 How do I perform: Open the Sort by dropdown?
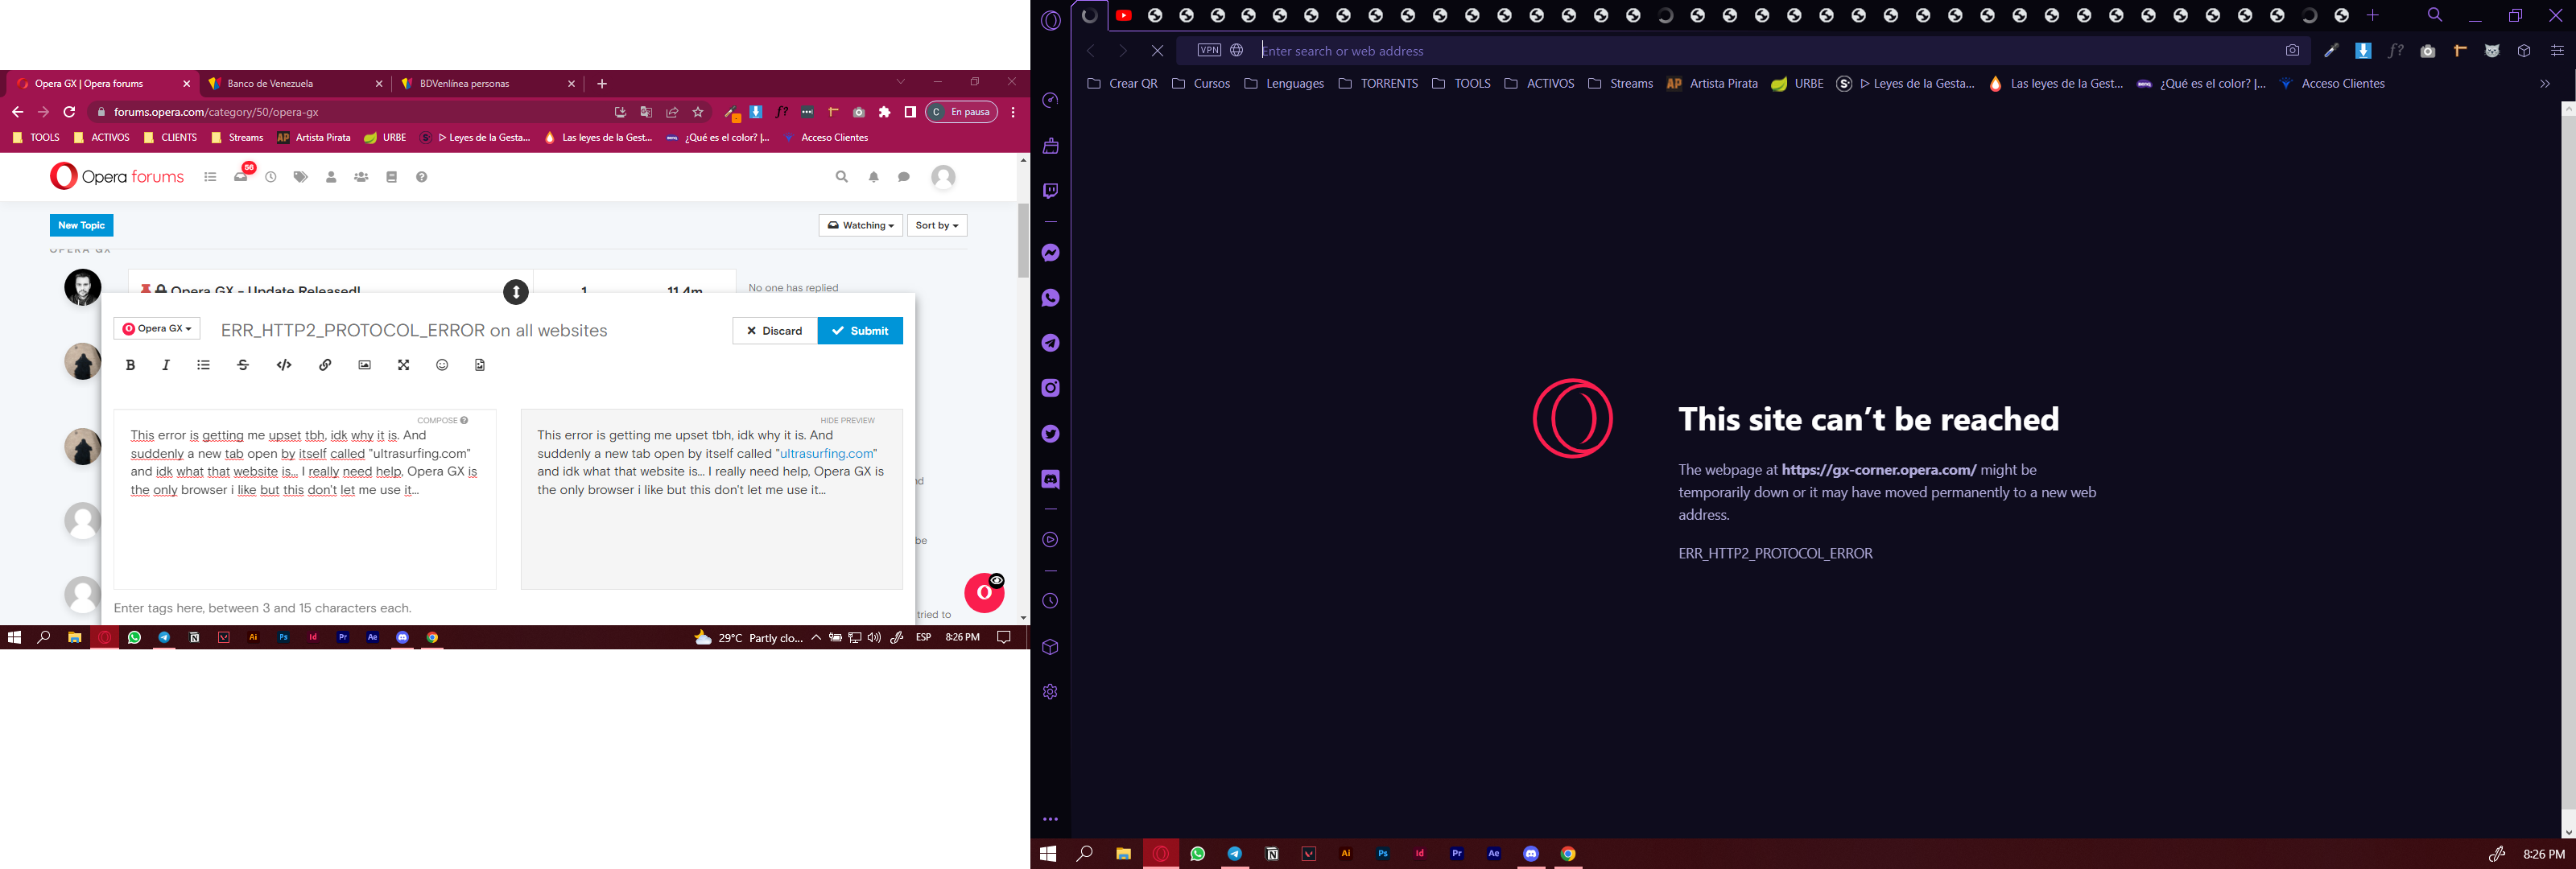click(936, 225)
